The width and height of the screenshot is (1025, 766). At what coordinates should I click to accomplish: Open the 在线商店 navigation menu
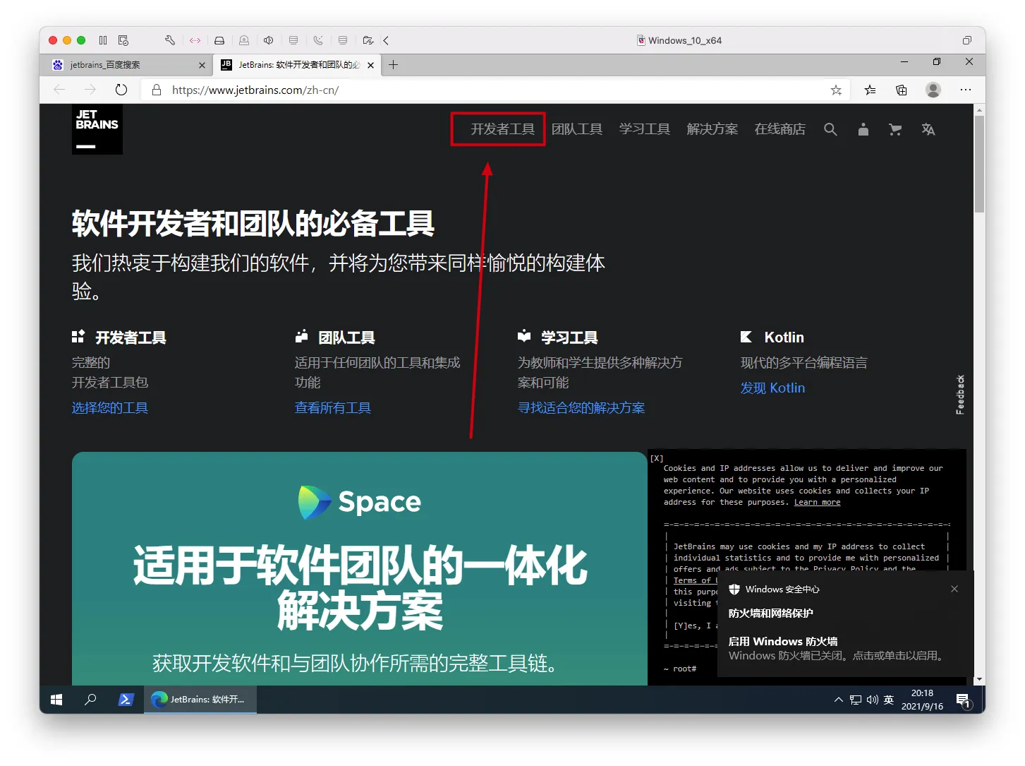[780, 129]
